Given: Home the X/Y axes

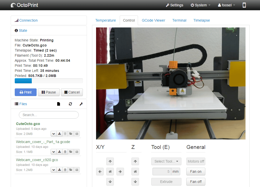Looking at the screenshot, I should pos(110,172).
